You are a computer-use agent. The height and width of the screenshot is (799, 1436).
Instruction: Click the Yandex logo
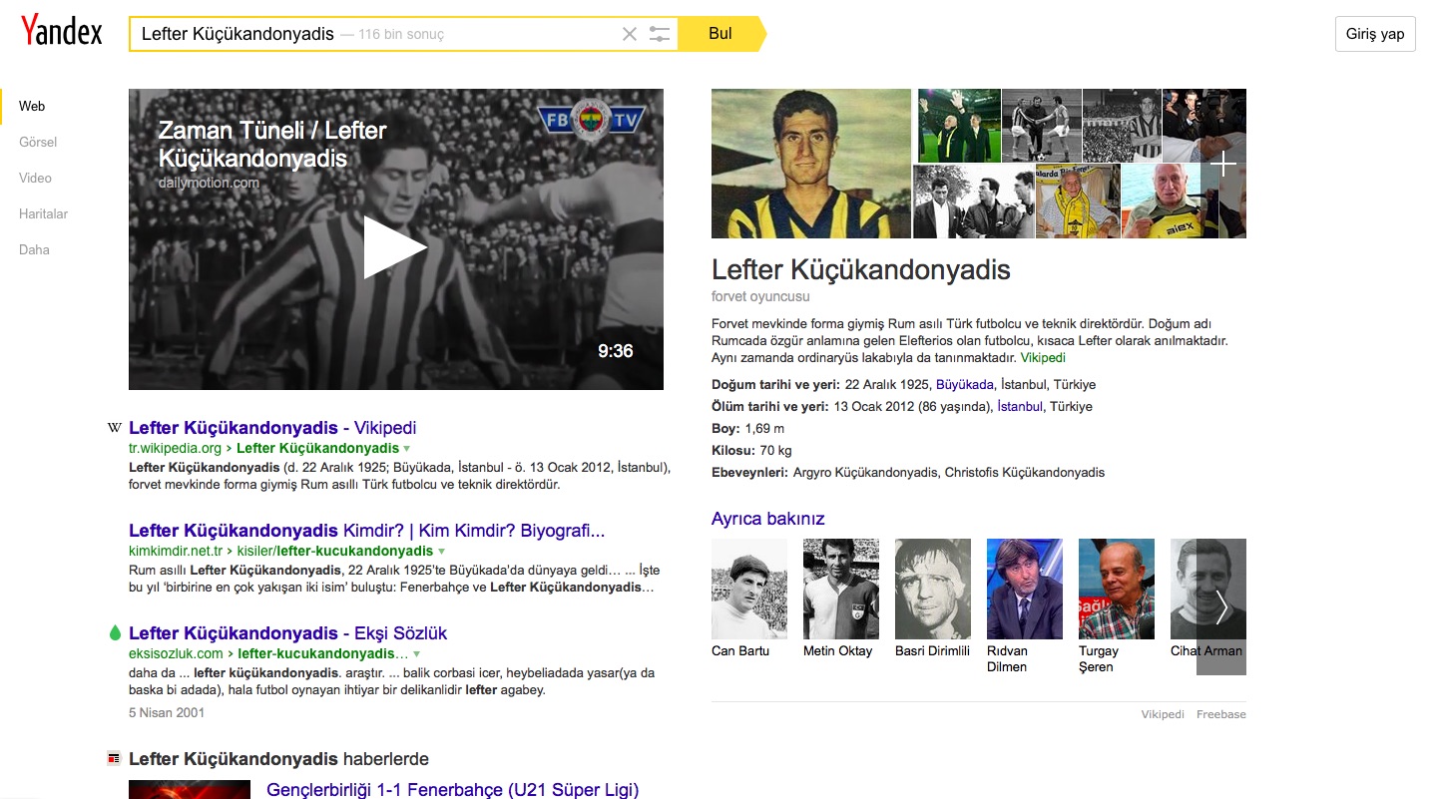pos(62,32)
